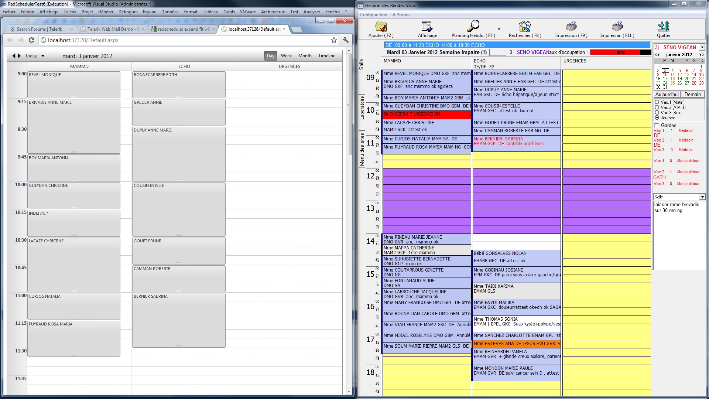The height and width of the screenshot is (399, 709).
Task: Open the Affichage calendar icon
Action: coord(427,27)
